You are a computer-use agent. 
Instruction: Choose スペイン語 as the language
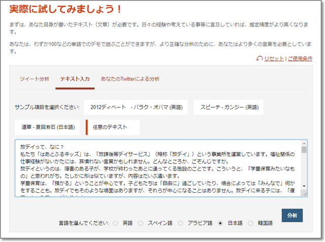tap(141, 223)
